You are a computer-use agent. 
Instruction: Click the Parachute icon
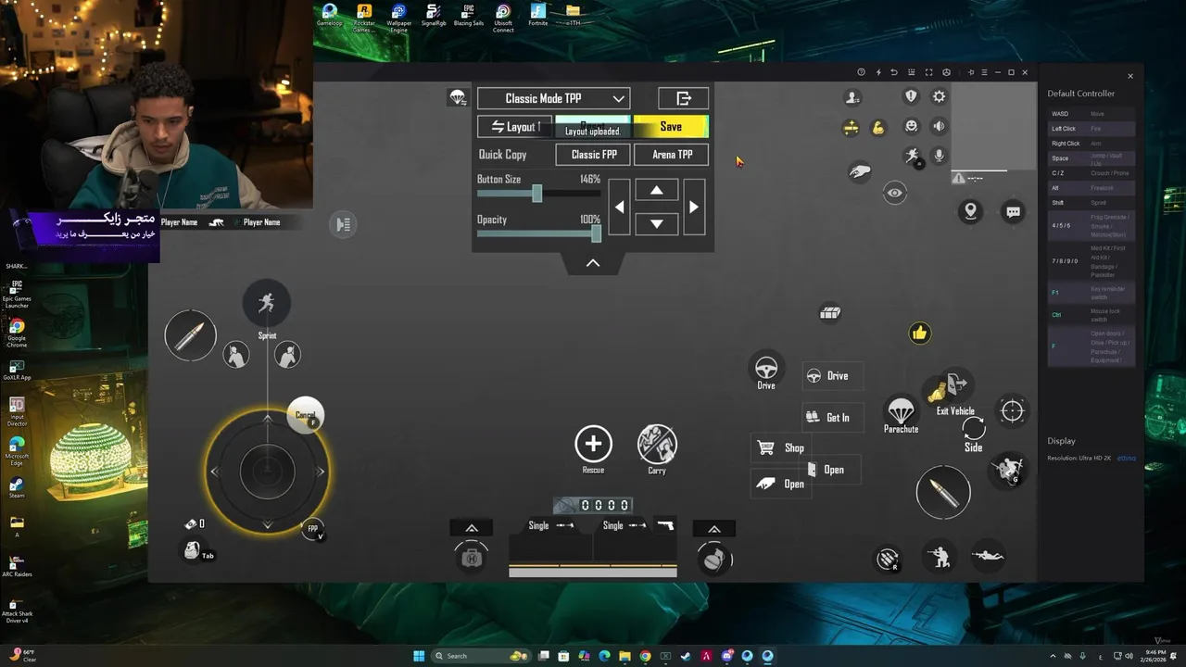[901, 410]
